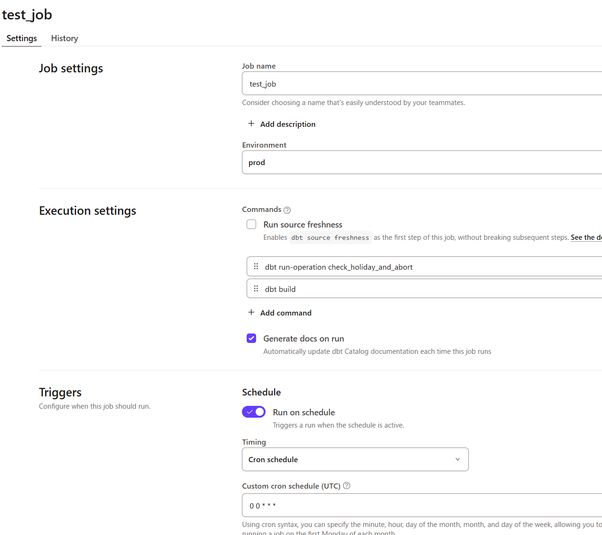Click into the Job name field
Viewport: 602px width, 535px height.
point(421,84)
